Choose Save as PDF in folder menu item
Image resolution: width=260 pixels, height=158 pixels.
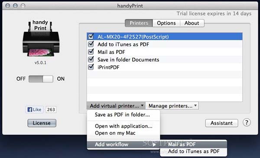[x=123, y=115]
